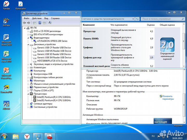Click the 2,0 overall score badge
The height and width of the screenshot is (140, 187).
(x=167, y=45)
